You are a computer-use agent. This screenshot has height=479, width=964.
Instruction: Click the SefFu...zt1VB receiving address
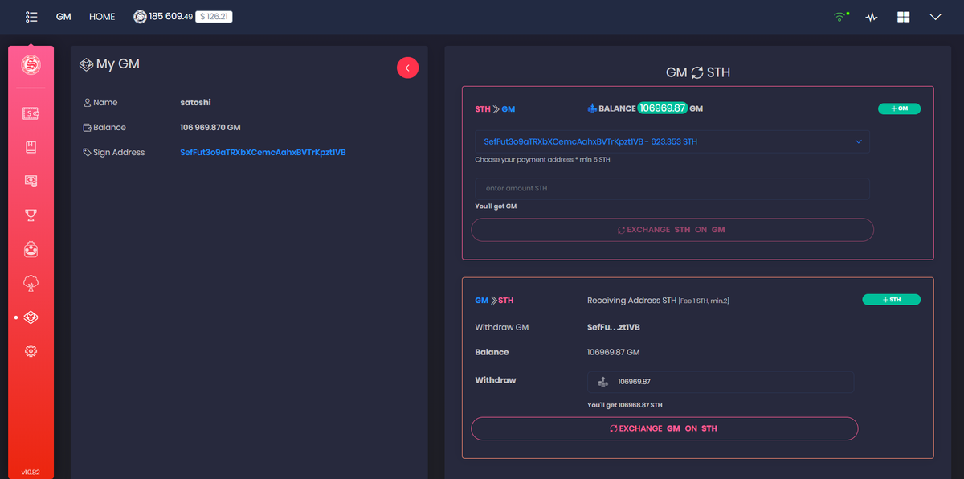pyautogui.click(x=614, y=328)
